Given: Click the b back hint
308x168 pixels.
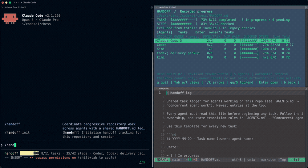Looking at the screenshot, I should (x=290, y=82).
